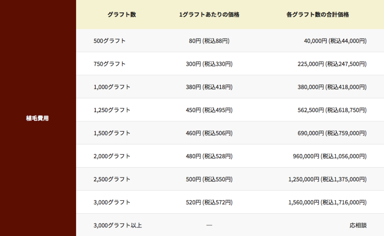
Task: Select the 各グラフト数の合計価格 header
Action: click(318, 15)
